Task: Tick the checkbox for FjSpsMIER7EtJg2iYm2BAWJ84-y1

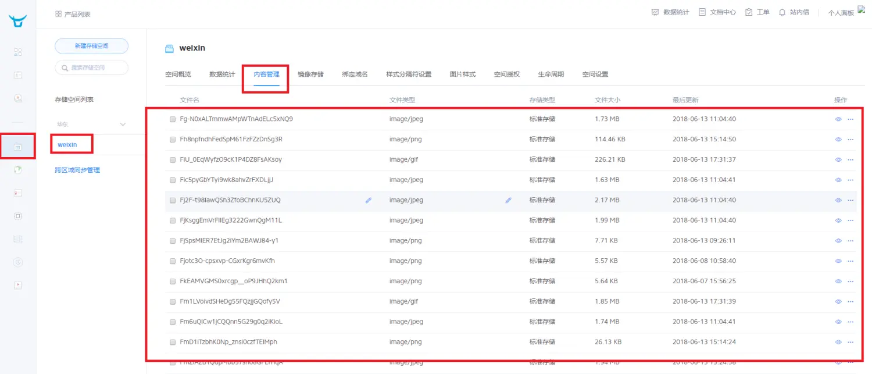Action: pos(173,241)
